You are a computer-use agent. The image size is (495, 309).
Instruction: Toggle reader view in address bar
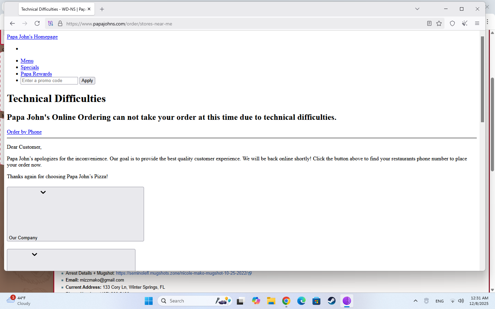(429, 23)
